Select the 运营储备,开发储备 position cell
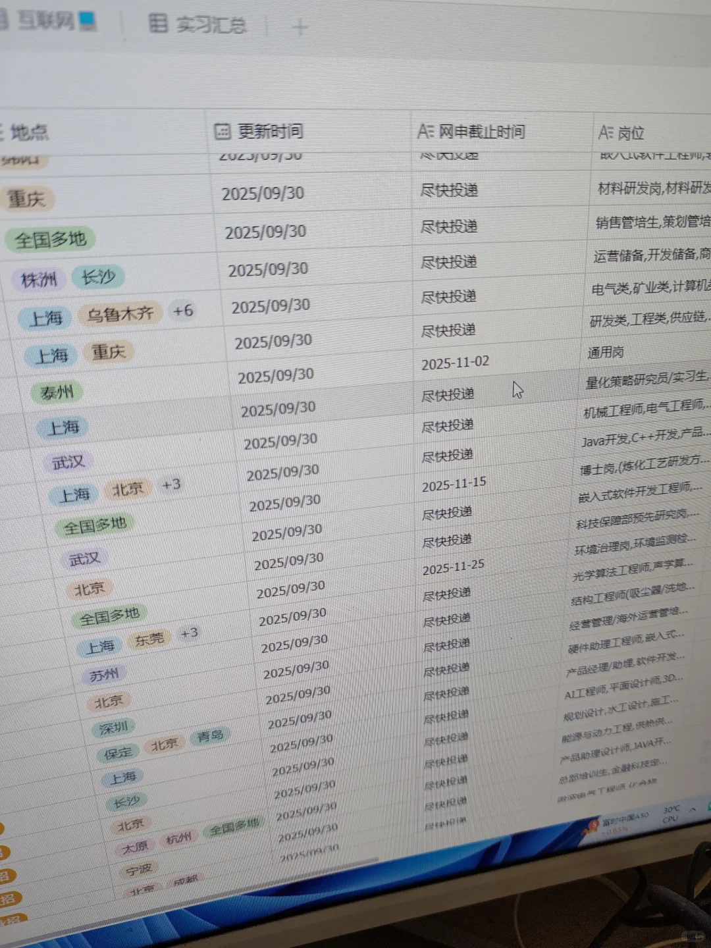711x948 pixels. (652, 255)
